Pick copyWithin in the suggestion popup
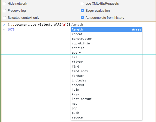The image size is (156, 122). pos(107,43)
